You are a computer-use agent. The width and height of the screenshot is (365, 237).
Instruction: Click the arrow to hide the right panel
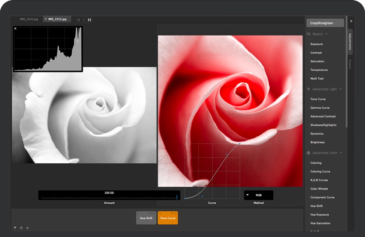(x=351, y=21)
